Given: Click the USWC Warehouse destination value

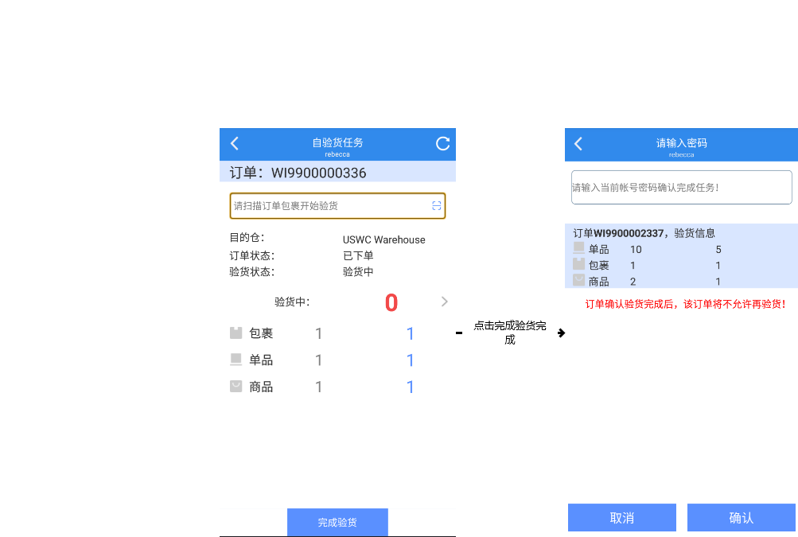Looking at the screenshot, I should click(383, 239).
